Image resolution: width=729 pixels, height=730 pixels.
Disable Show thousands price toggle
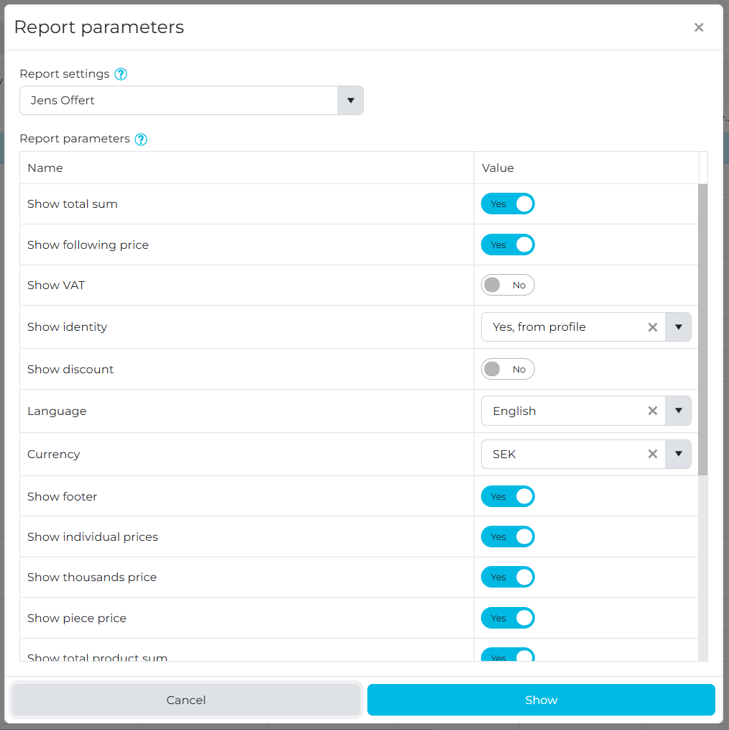[508, 578]
